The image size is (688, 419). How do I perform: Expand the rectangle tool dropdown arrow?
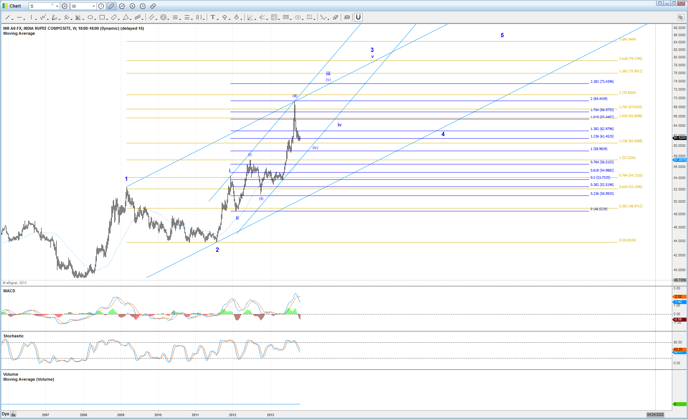click(107, 19)
